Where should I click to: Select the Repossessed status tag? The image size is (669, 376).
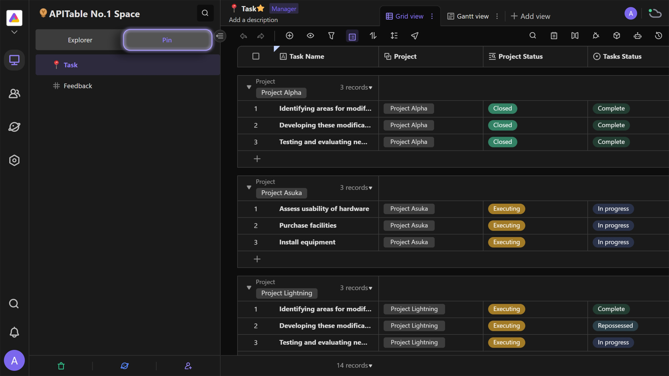(615, 326)
